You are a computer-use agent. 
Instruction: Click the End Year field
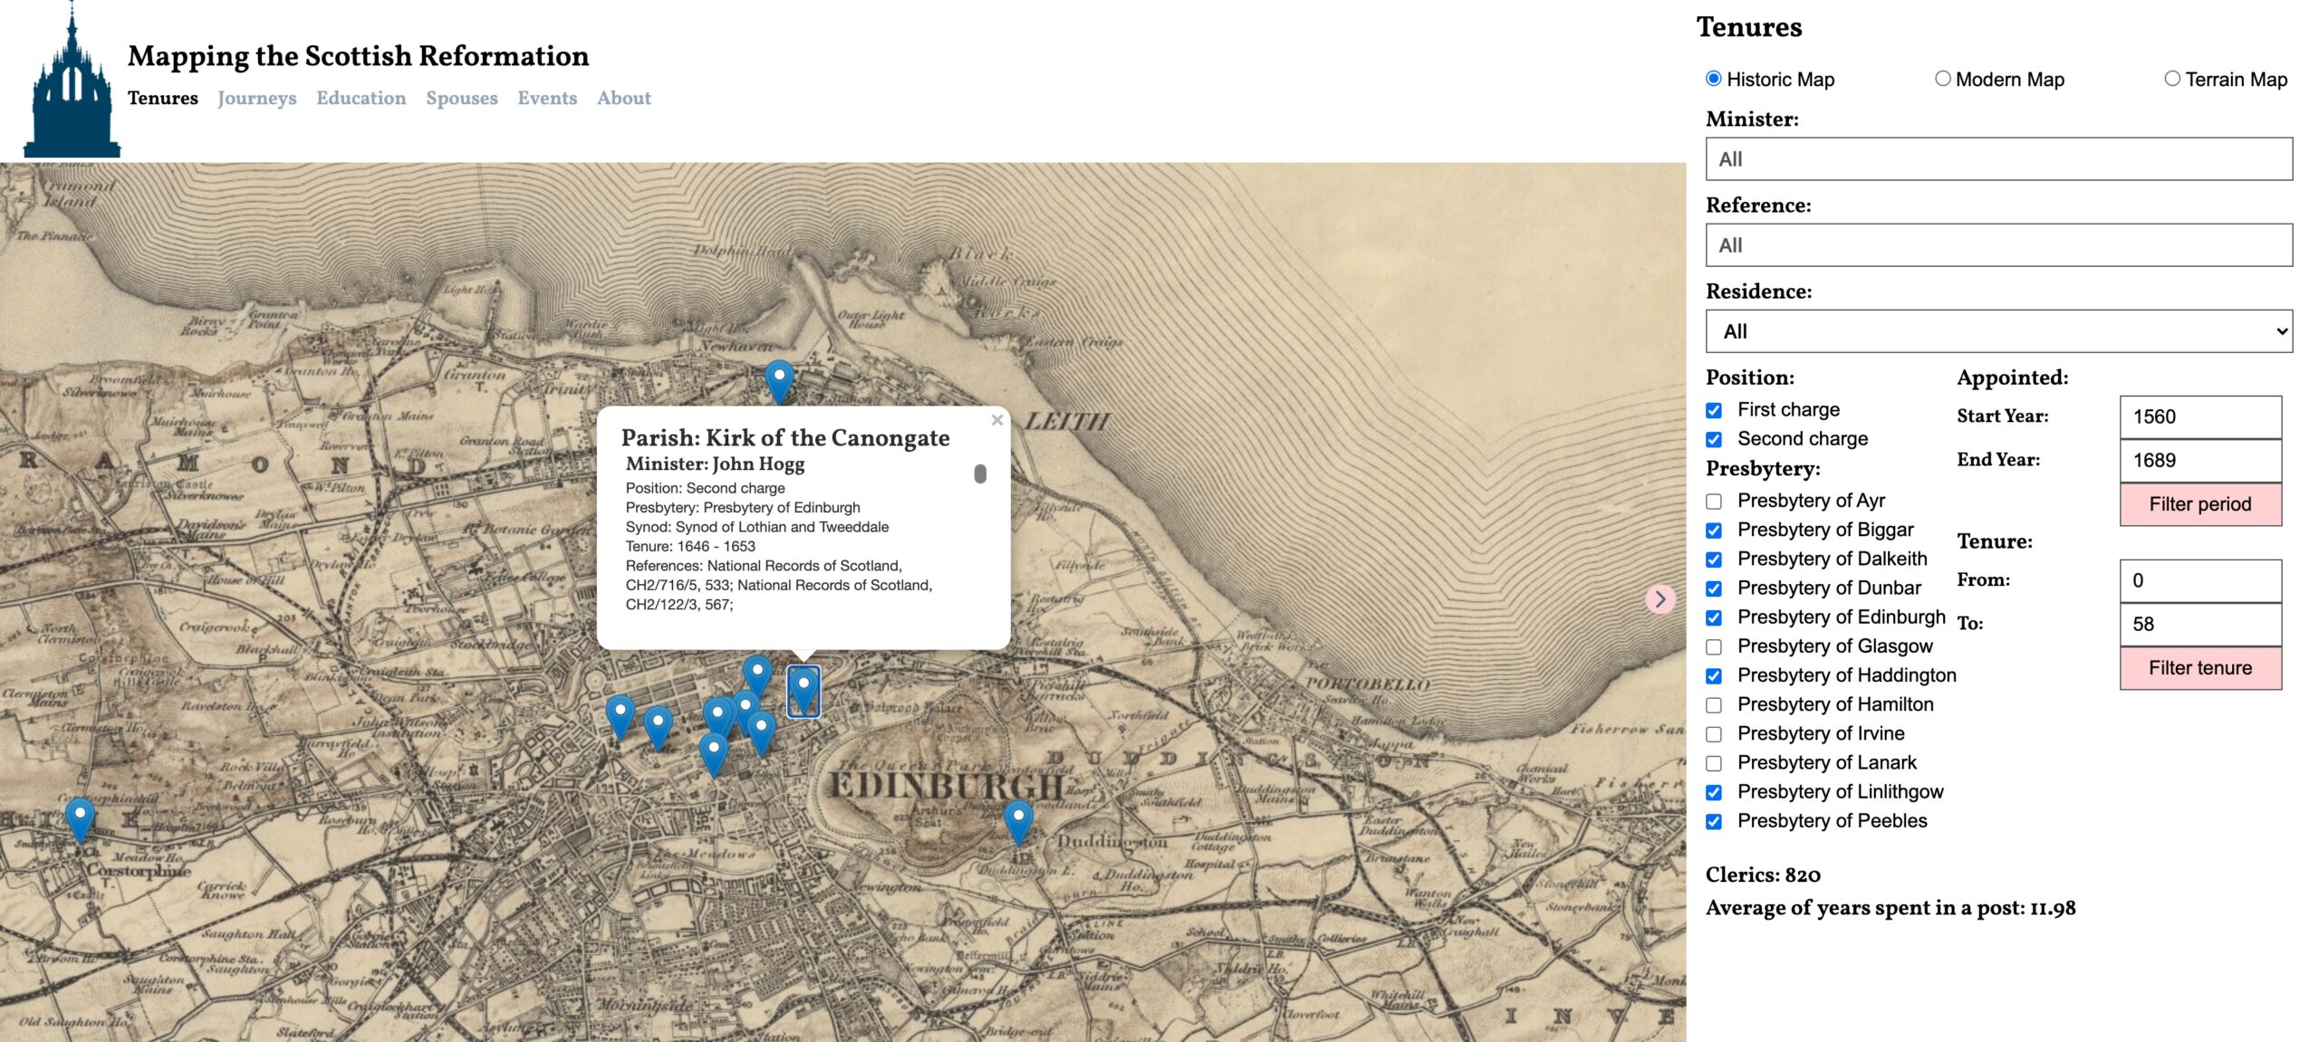2200,460
